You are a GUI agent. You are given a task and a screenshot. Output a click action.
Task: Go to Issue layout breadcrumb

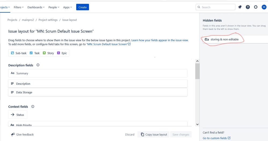[70, 20]
